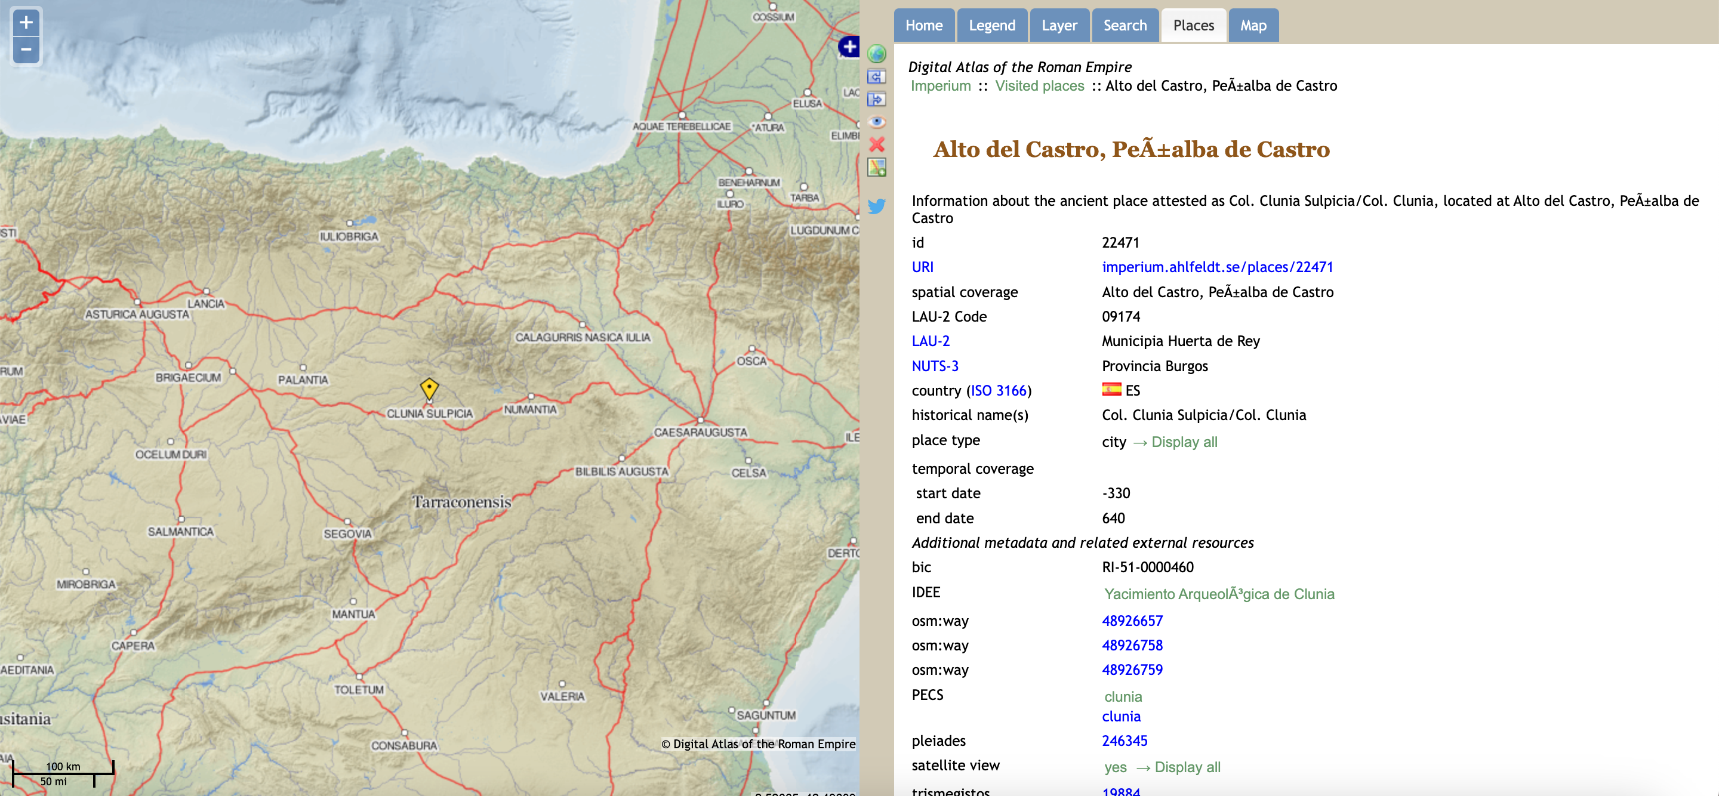The width and height of the screenshot is (1719, 796).
Task: Click the red X icon
Action: point(876,144)
